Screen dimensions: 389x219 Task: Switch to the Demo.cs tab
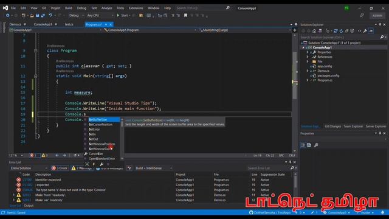point(15,24)
